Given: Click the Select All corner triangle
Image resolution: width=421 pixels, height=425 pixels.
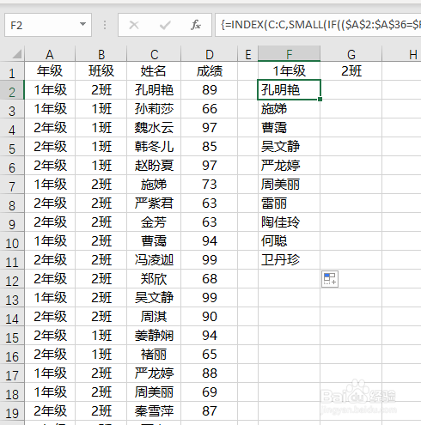Looking at the screenshot, I should [17, 54].
